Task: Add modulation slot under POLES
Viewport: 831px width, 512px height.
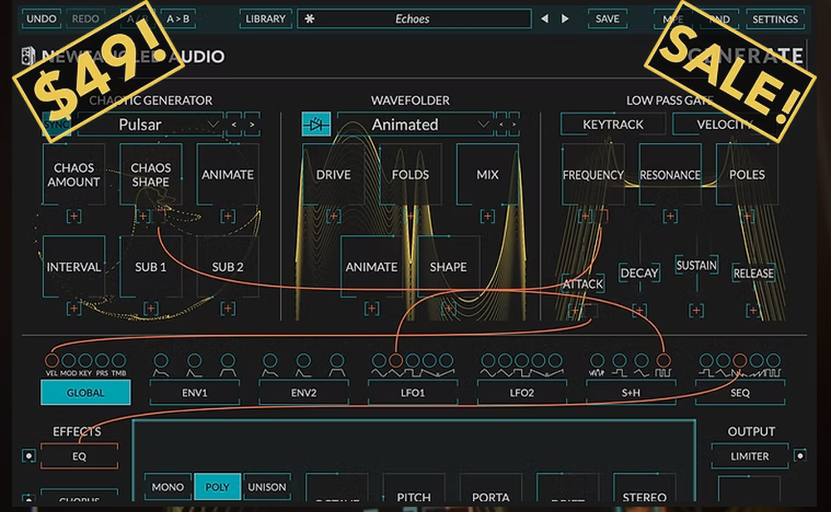Action: (x=747, y=216)
